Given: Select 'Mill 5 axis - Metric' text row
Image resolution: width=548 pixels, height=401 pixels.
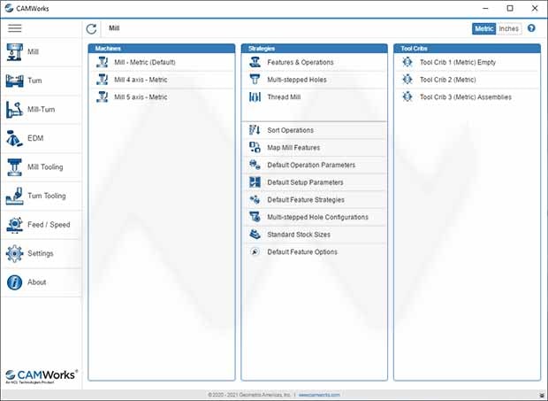Looking at the screenshot, I should pyautogui.click(x=141, y=96).
